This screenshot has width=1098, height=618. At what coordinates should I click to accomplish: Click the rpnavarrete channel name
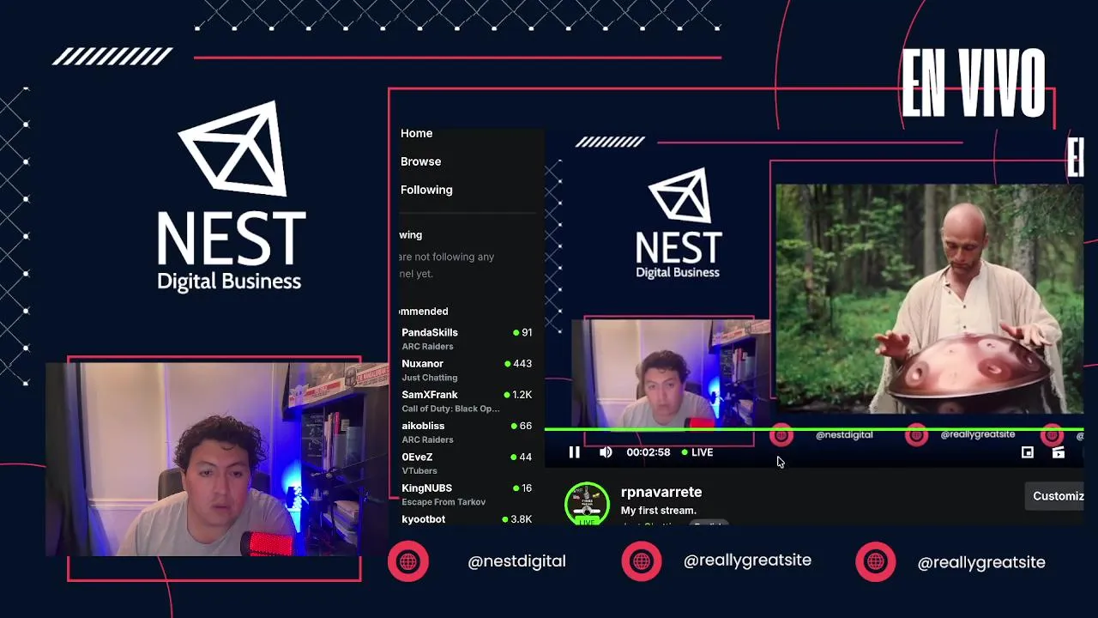pyautogui.click(x=661, y=492)
